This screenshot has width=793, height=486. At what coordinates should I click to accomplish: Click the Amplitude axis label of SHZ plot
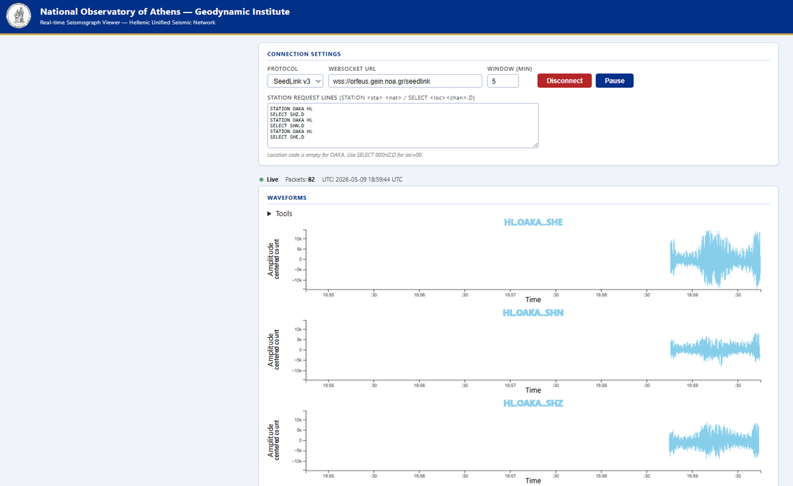coord(270,440)
